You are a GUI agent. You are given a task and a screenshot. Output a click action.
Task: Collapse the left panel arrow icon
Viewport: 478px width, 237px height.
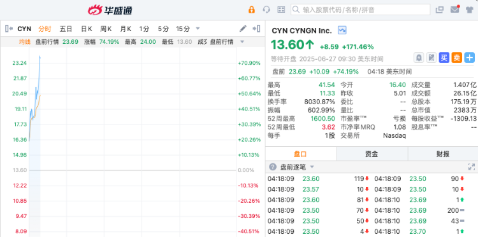click(x=9, y=29)
